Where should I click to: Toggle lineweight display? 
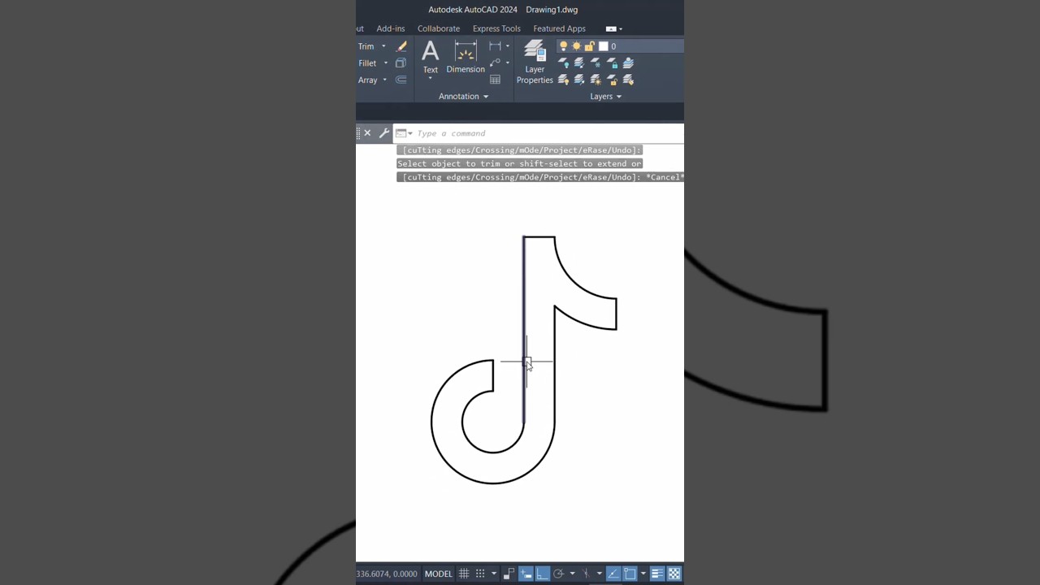[x=656, y=574]
